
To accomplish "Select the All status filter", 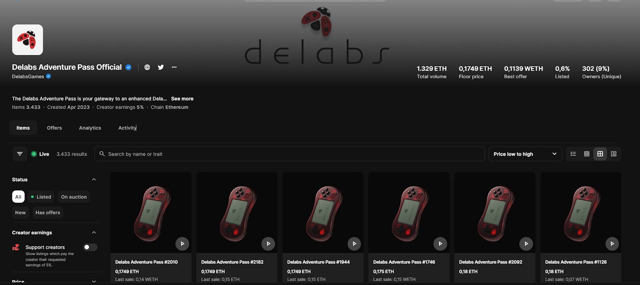I will pyautogui.click(x=18, y=197).
